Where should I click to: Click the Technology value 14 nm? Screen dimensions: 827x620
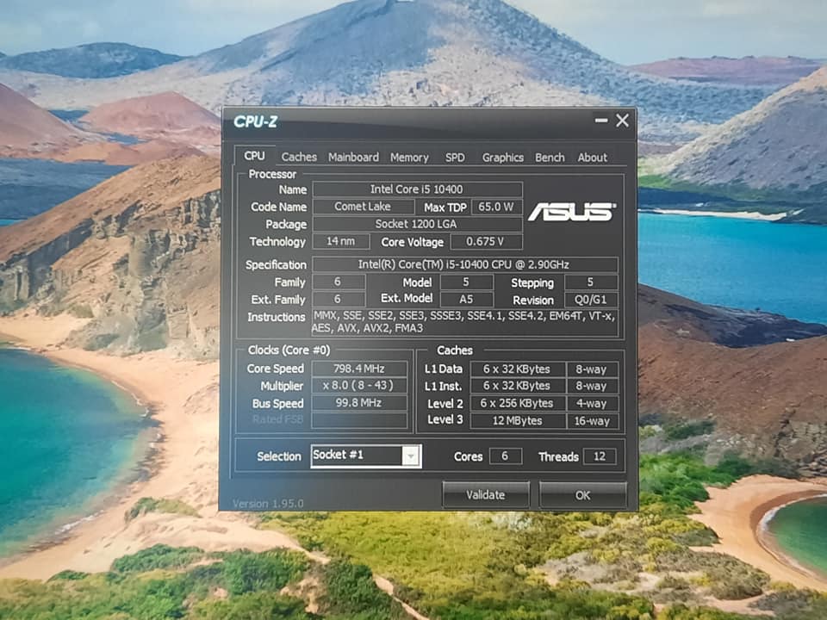(x=341, y=241)
